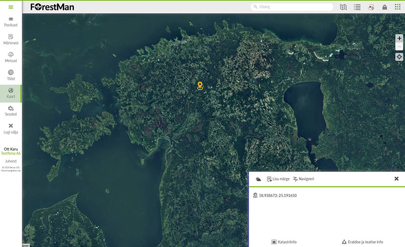The image size is (405, 247).
Task: Click the Otsing search field
Action: 291,7
